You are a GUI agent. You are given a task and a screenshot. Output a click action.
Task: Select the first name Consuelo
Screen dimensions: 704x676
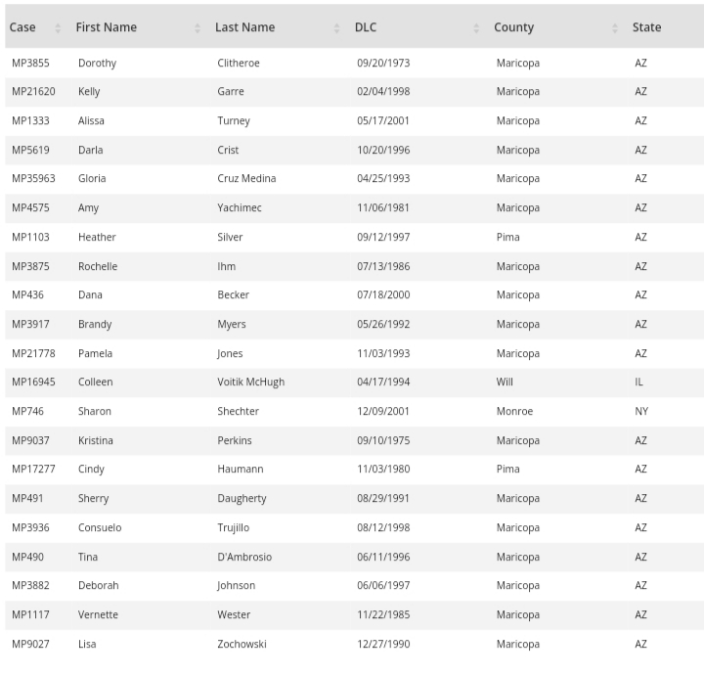100,527
